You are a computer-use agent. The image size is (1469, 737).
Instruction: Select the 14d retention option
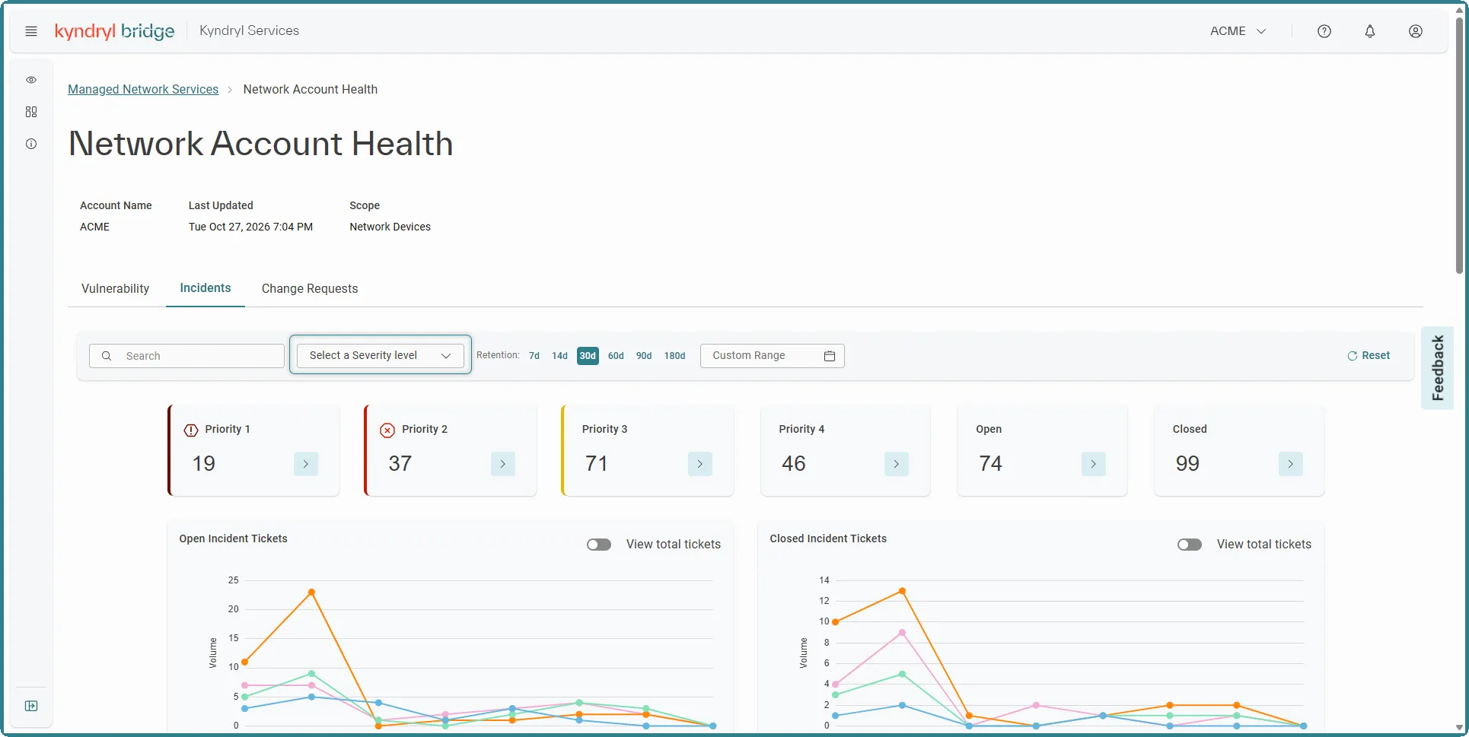coord(560,356)
